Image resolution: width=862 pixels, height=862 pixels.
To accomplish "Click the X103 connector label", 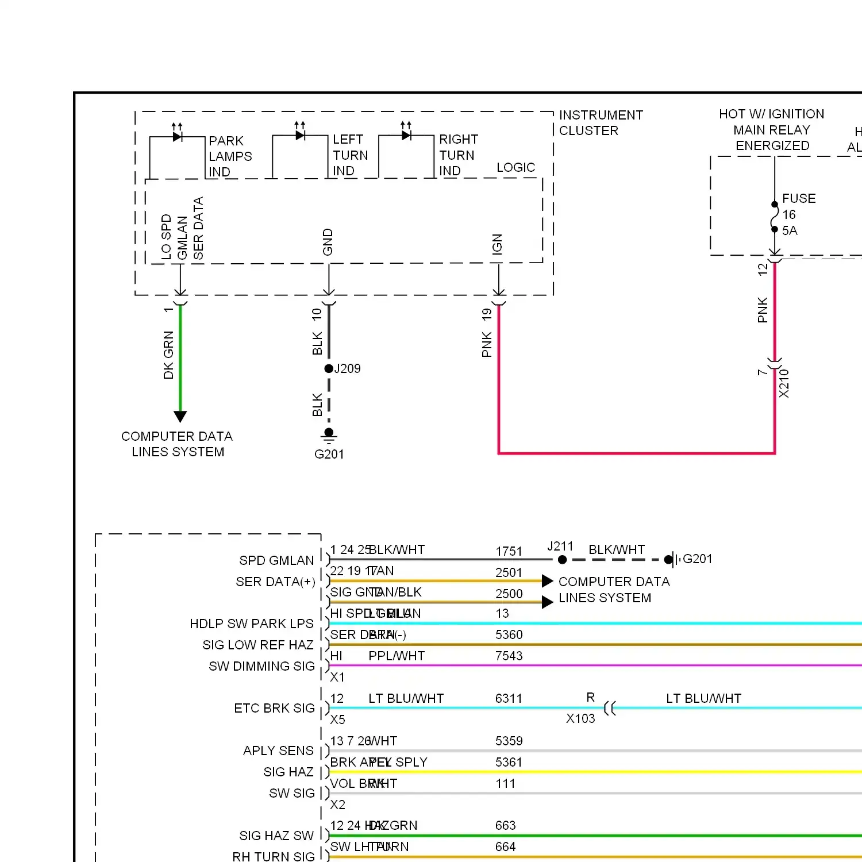I will coord(580,718).
